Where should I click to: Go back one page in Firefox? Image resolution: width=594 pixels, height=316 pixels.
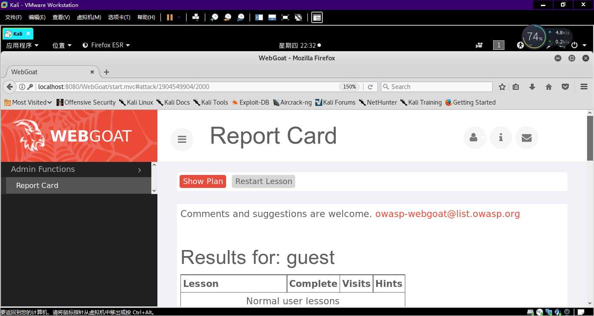point(10,87)
